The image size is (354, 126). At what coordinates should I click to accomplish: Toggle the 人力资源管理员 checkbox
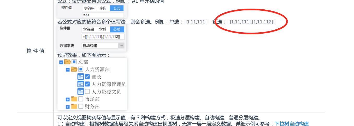tap(87, 84)
